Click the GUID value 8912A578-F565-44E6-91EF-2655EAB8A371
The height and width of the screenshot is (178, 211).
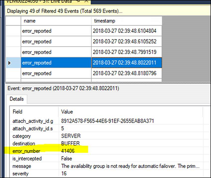click(x=107, y=121)
